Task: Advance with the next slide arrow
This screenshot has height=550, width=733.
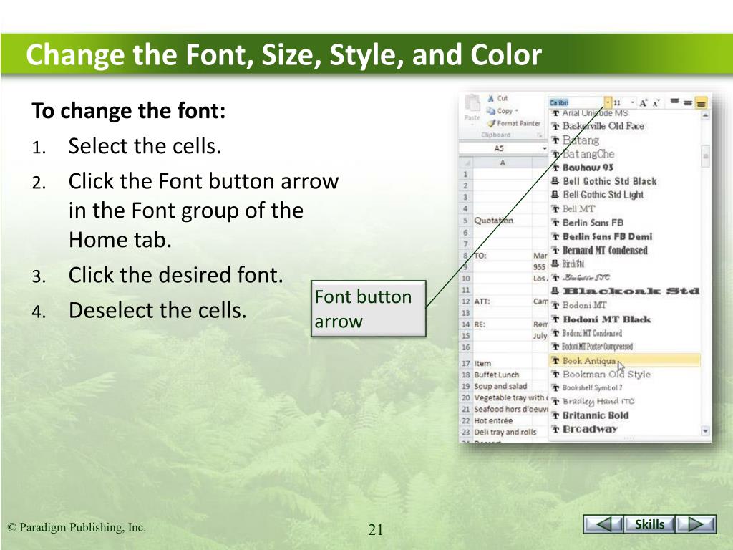Action: 696,525
